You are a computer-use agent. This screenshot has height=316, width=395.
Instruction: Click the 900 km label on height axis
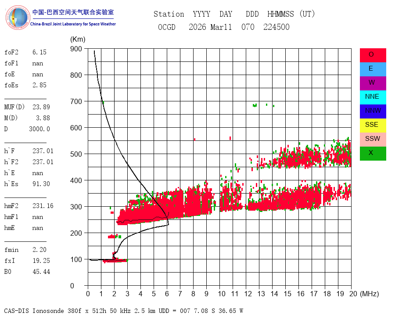click(76, 49)
